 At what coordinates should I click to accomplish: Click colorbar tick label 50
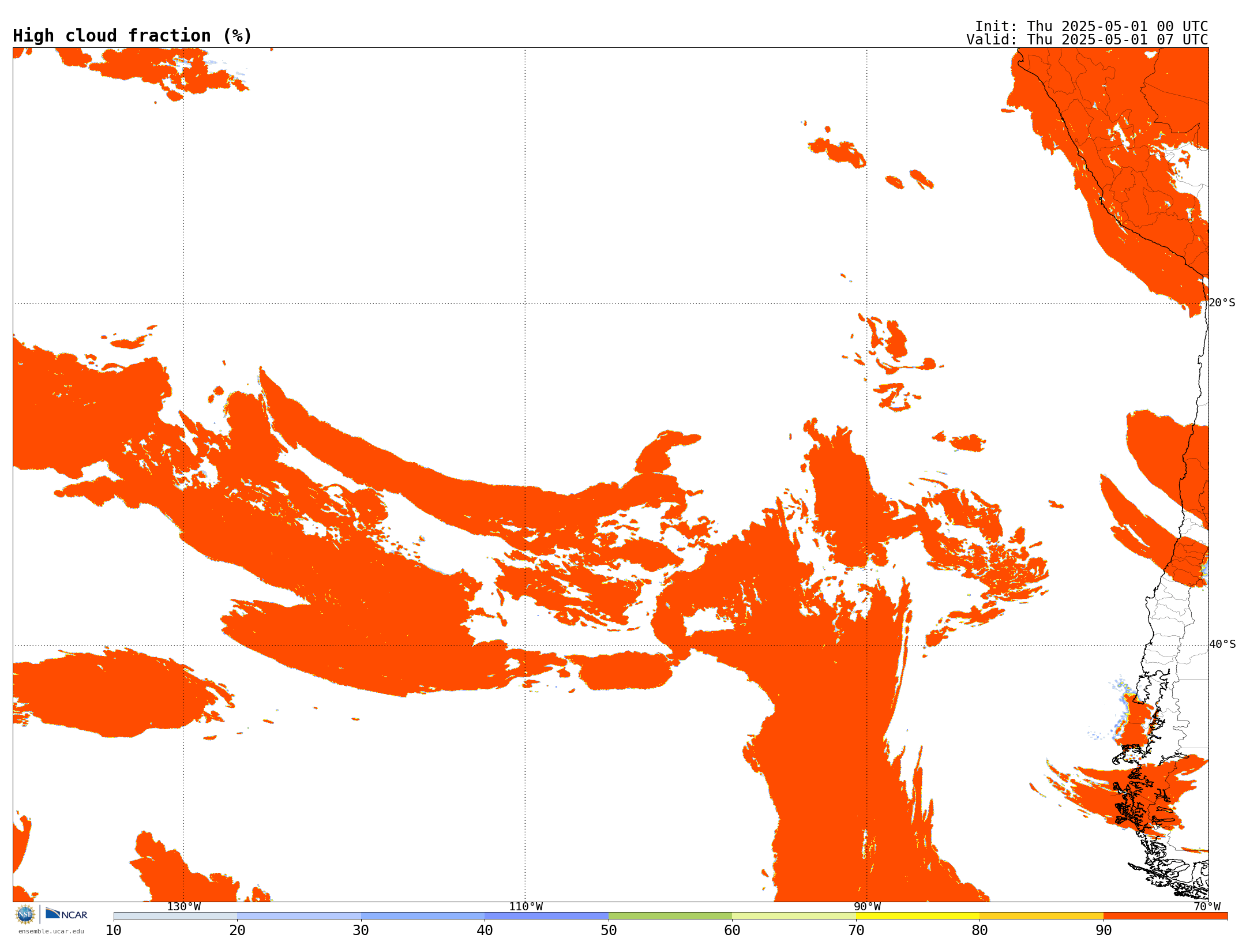(609, 931)
